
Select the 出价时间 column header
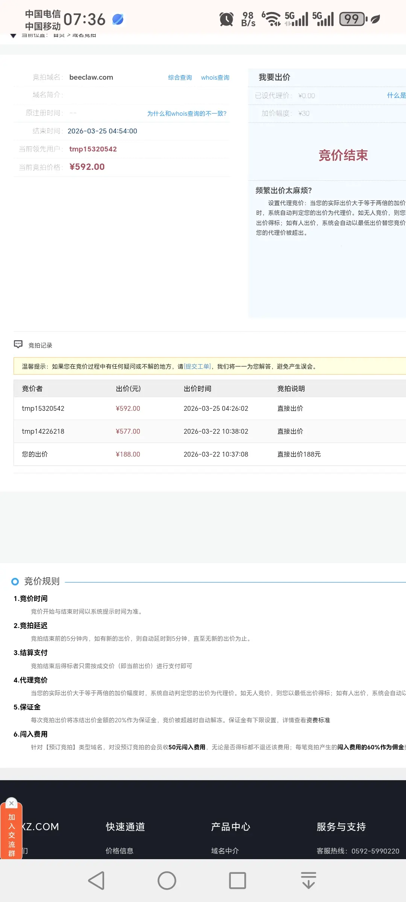coord(197,389)
